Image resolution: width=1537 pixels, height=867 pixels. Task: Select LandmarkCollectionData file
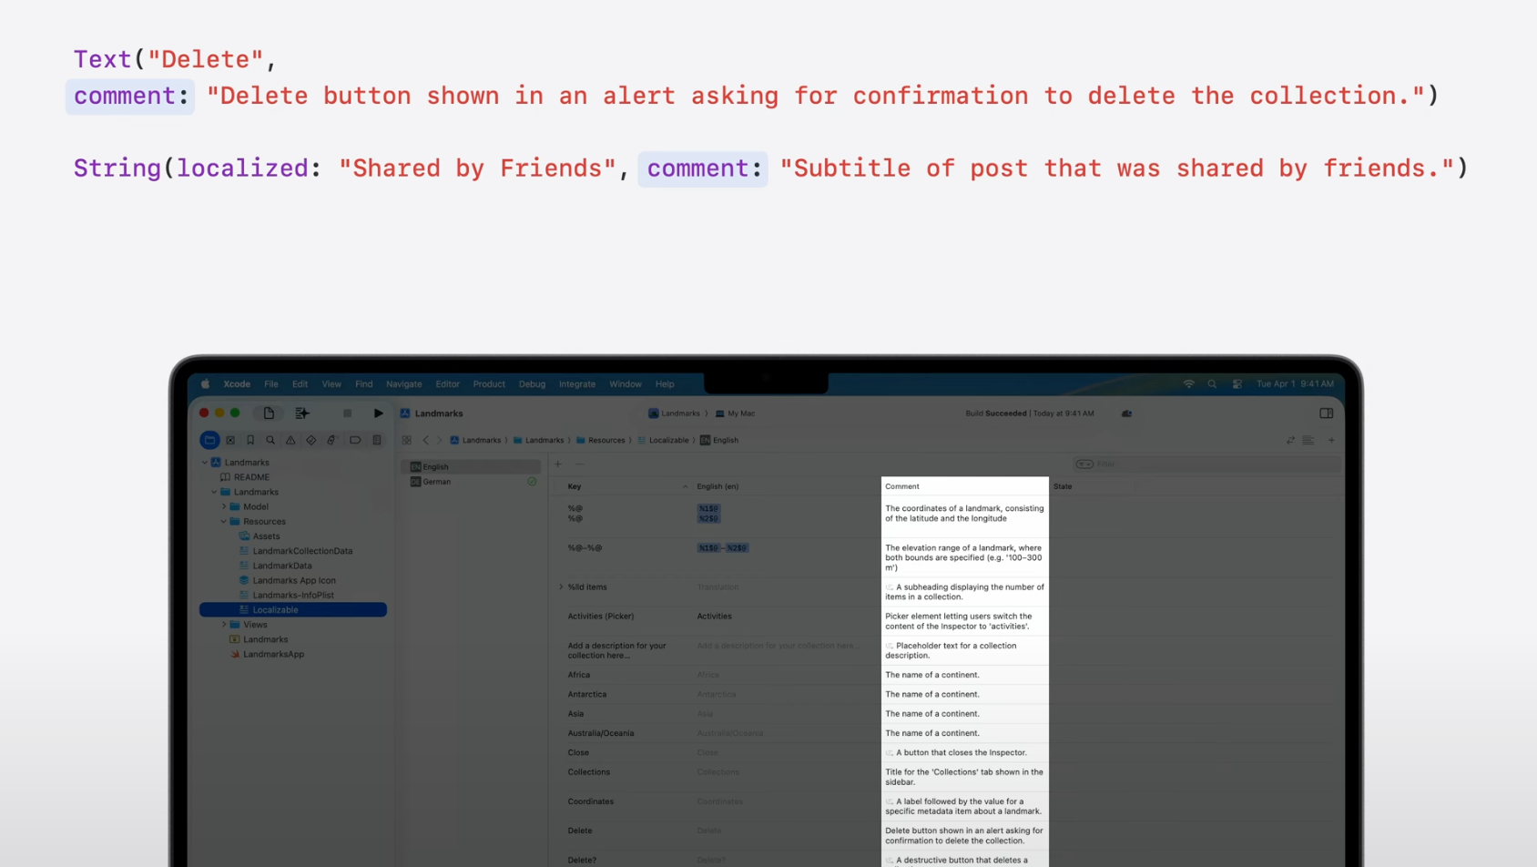(302, 551)
